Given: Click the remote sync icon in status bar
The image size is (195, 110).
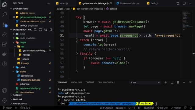Looking at the screenshot, I should point(16,108).
